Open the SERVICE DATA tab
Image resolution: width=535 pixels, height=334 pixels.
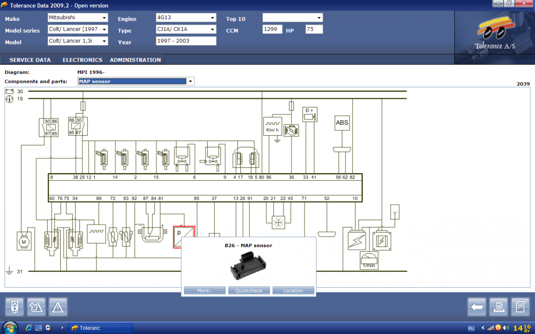pos(30,60)
